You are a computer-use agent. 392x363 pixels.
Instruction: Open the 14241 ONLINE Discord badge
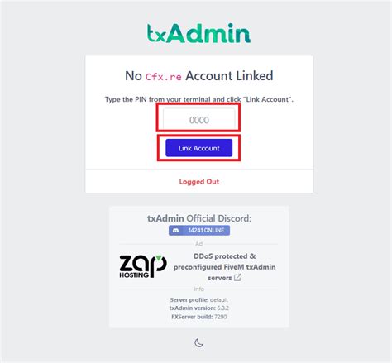199,230
